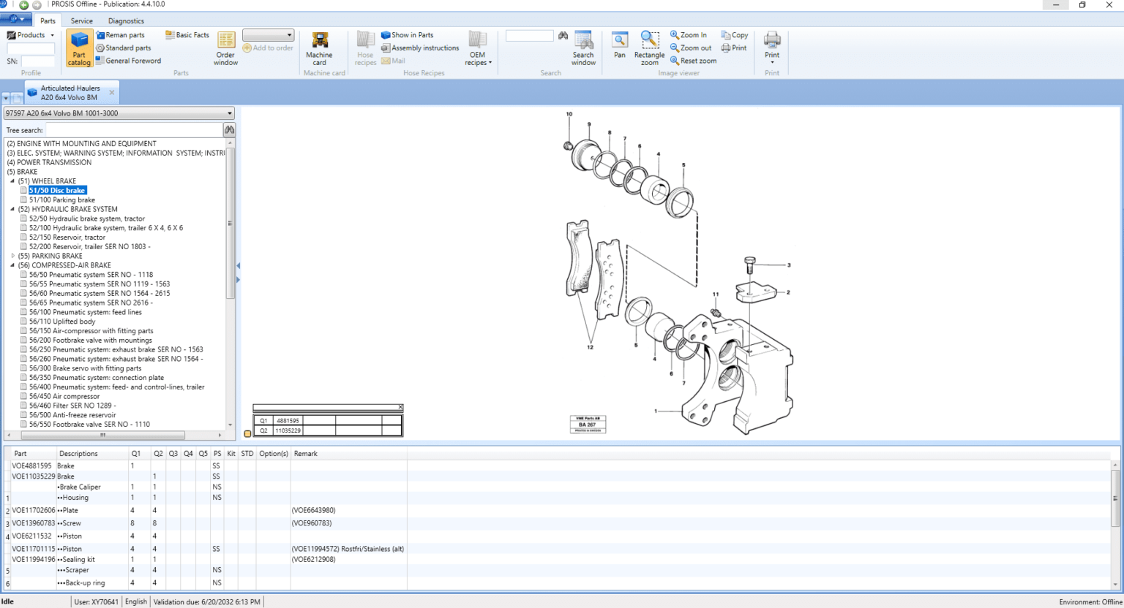Select the Pan tool
This screenshot has height=608, width=1124.
620,45
